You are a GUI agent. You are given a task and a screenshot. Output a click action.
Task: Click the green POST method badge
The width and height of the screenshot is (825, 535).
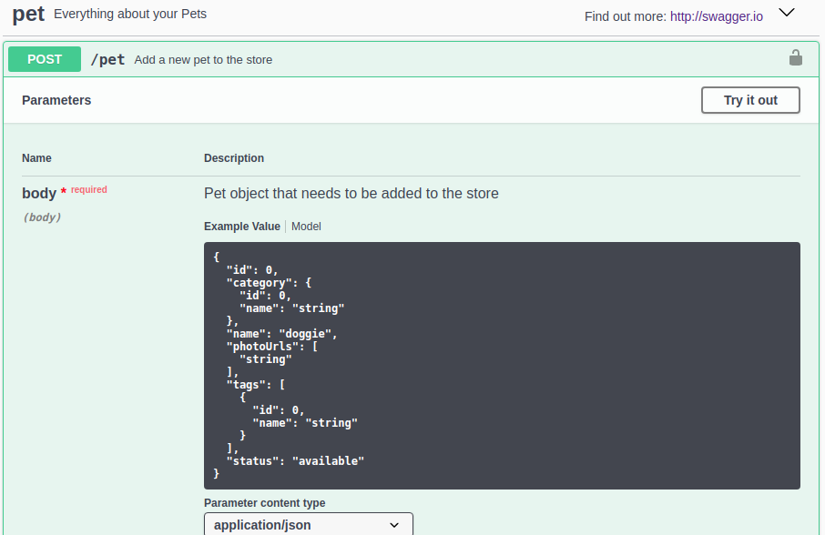coord(45,59)
